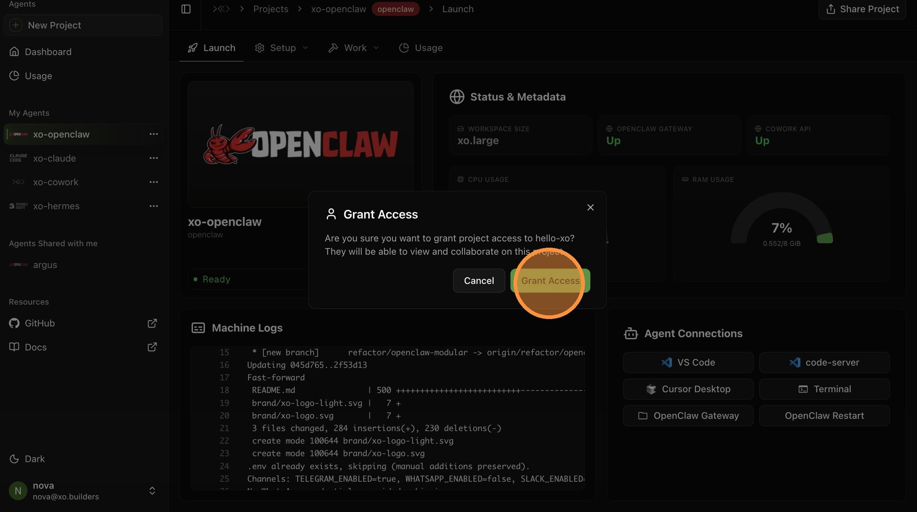Image resolution: width=917 pixels, height=512 pixels.
Task: Click the Machine Logs panel icon
Action: click(198, 328)
